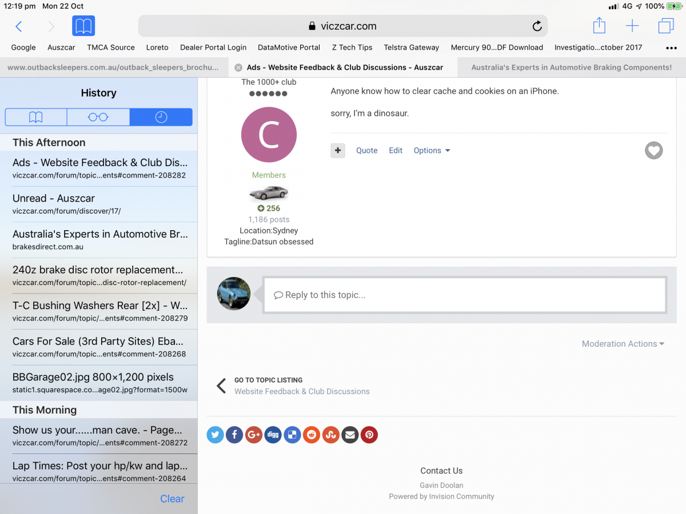Image resolution: width=686 pixels, height=514 pixels.
Task: Clear the browsing history
Action: coord(172,499)
